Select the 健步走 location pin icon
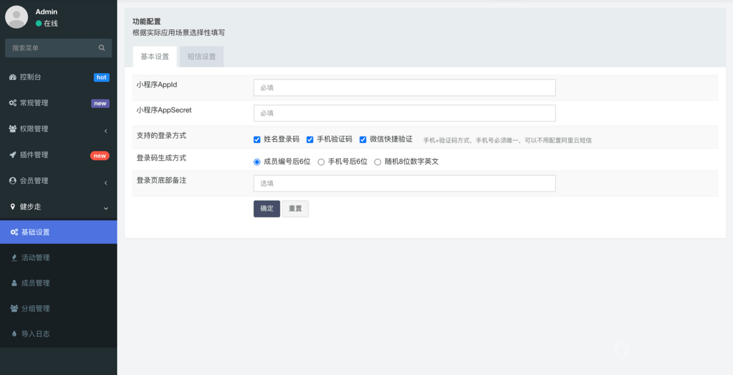The image size is (733, 375). (13, 206)
